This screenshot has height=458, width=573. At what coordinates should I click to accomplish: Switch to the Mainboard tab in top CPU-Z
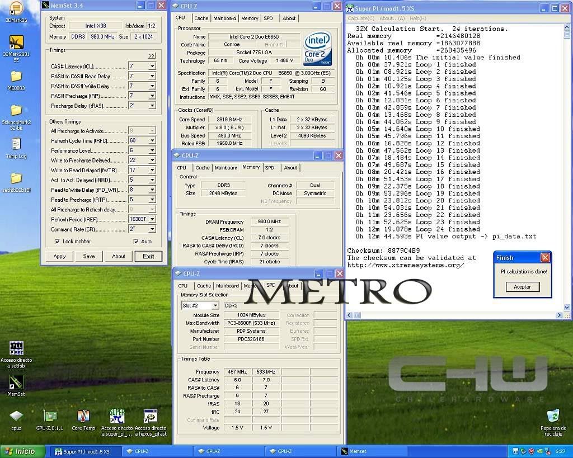click(224, 18)
